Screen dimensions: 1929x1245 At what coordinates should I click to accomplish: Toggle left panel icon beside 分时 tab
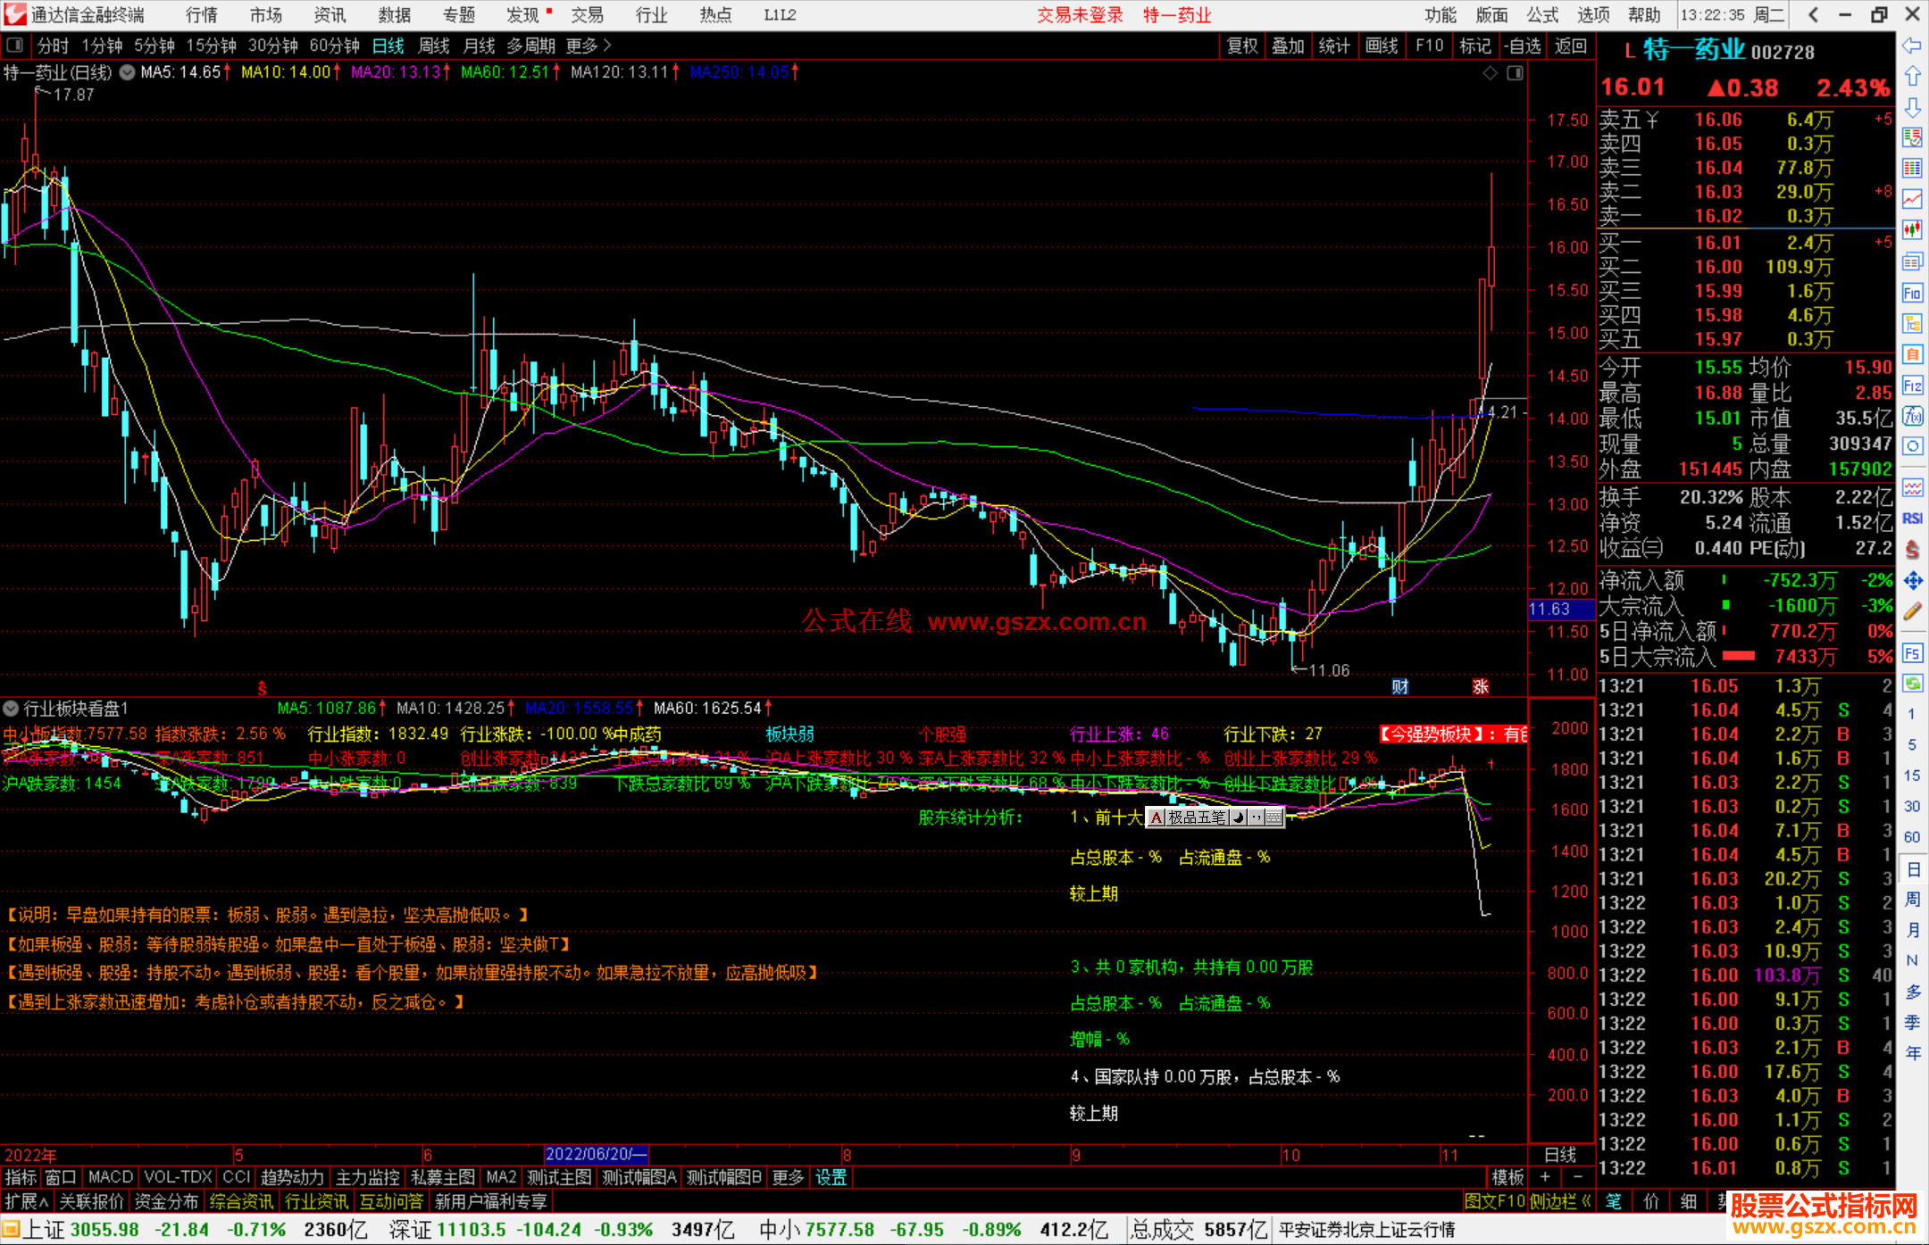click(x=15, y=46)
